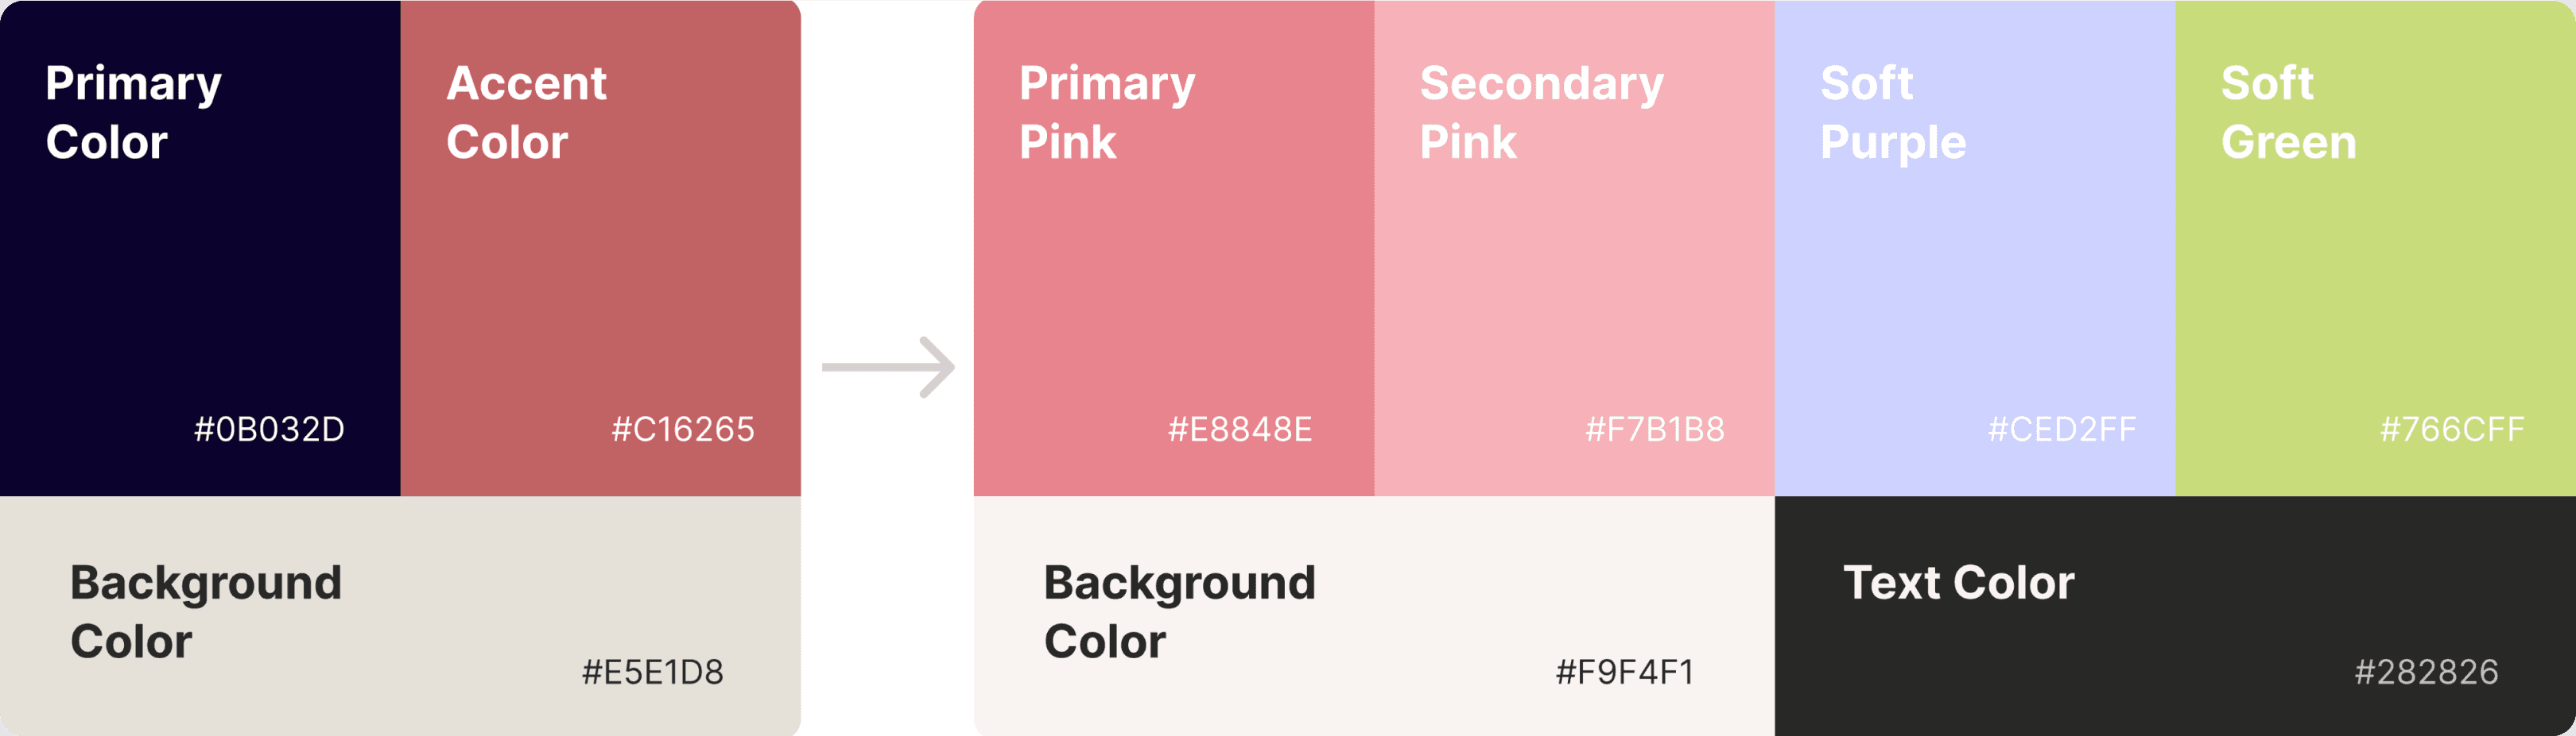Click the Text Color title

tap(1959, 582)
